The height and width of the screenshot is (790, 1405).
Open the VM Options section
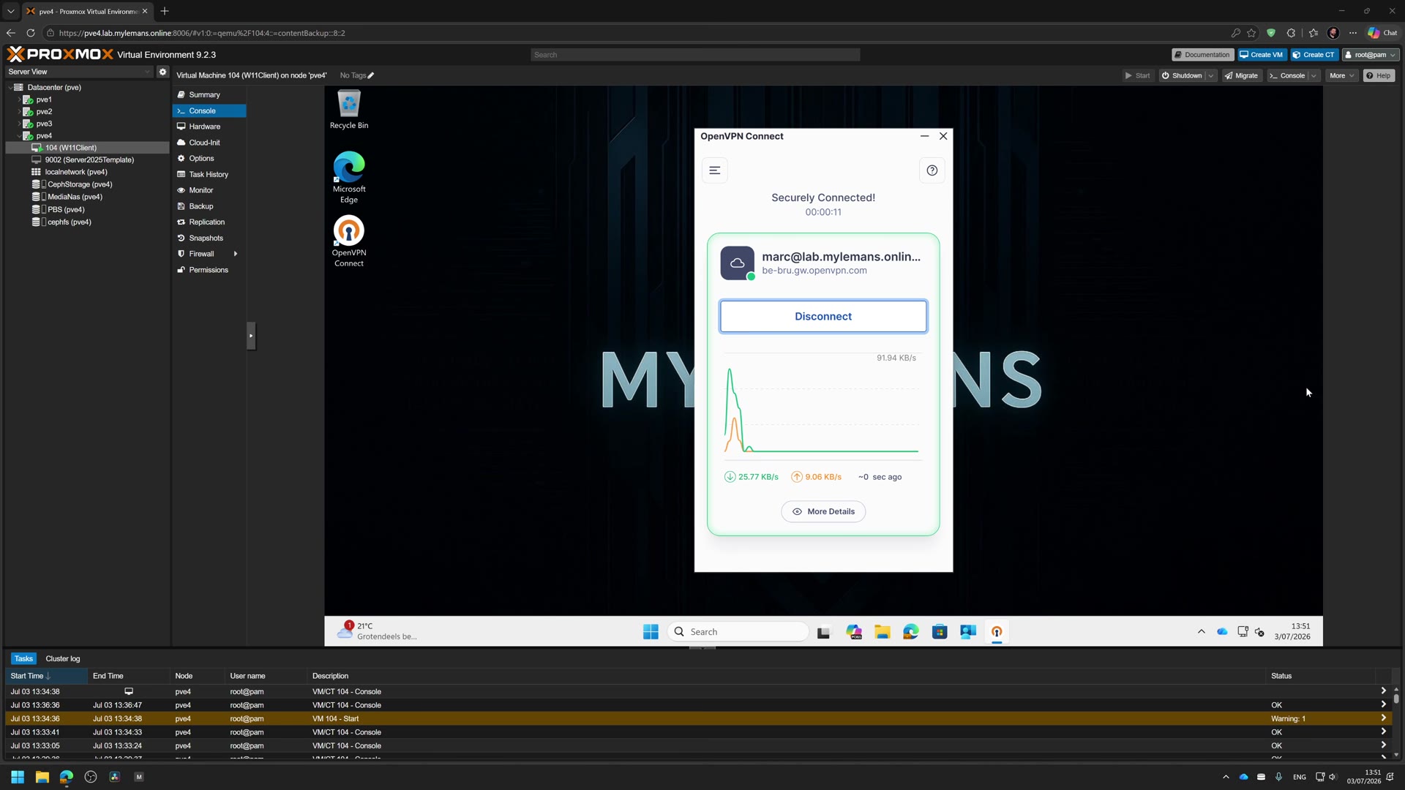209,159
